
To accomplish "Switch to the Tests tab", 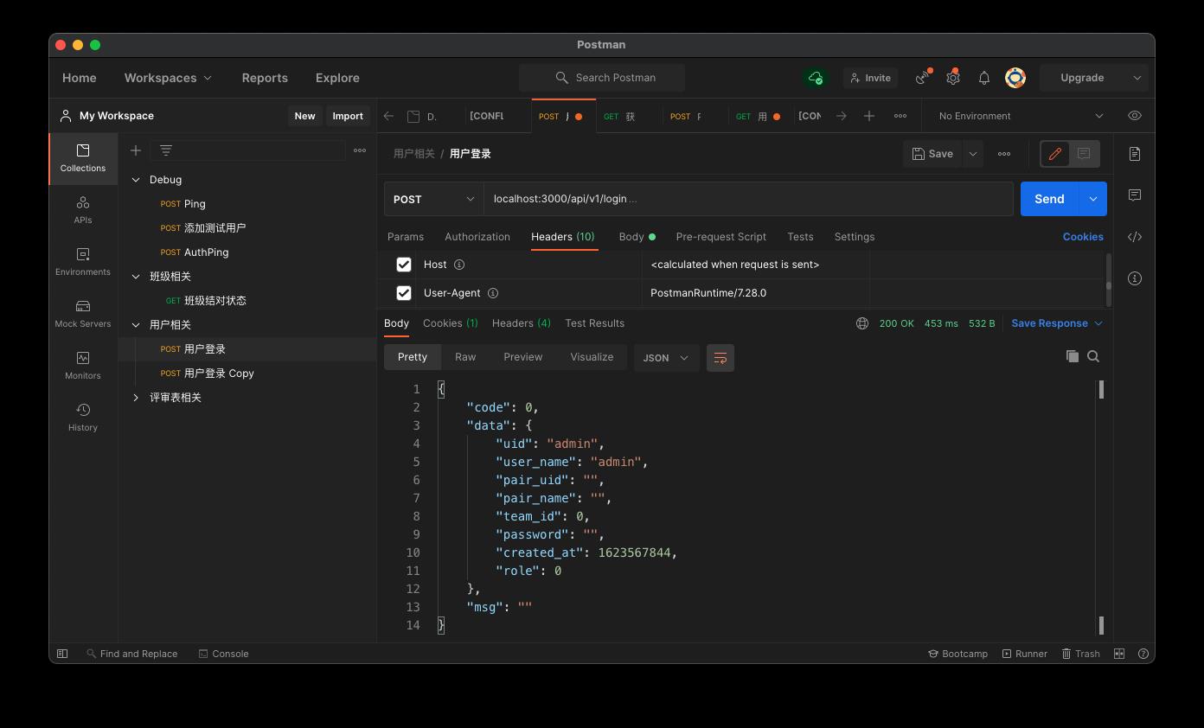I will pos(800,237).
